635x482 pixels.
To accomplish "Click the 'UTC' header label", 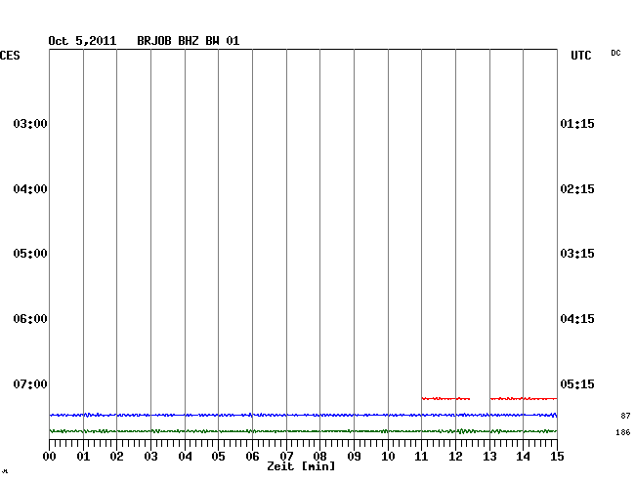I will point(581,56).
